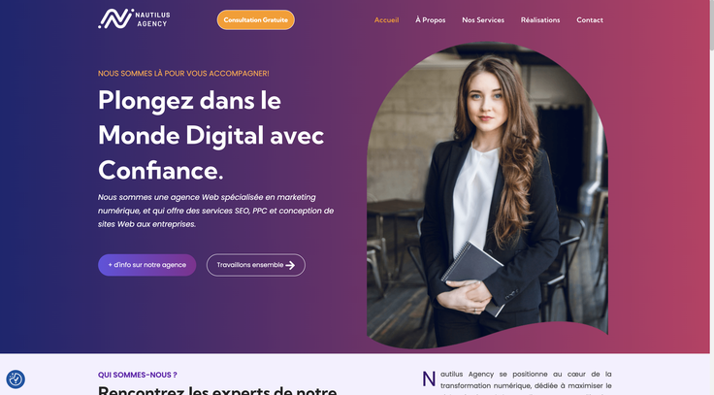
Task: Click the Nautilus Agency logo icon
Action: pos(115,19)
